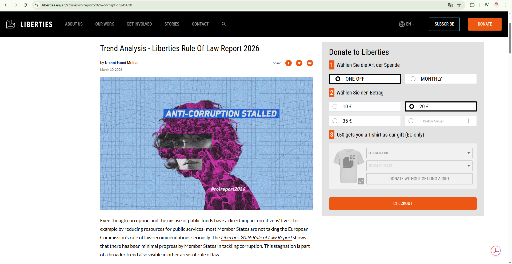This screenshot has height=264, width=512.
Task: Go back with browser back arrow
Action: tap(6, 5)
